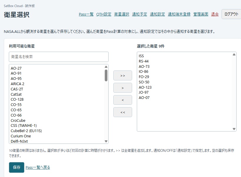Click the < remove selected satellite button
241x177 pixels.
tap(123, 100)
